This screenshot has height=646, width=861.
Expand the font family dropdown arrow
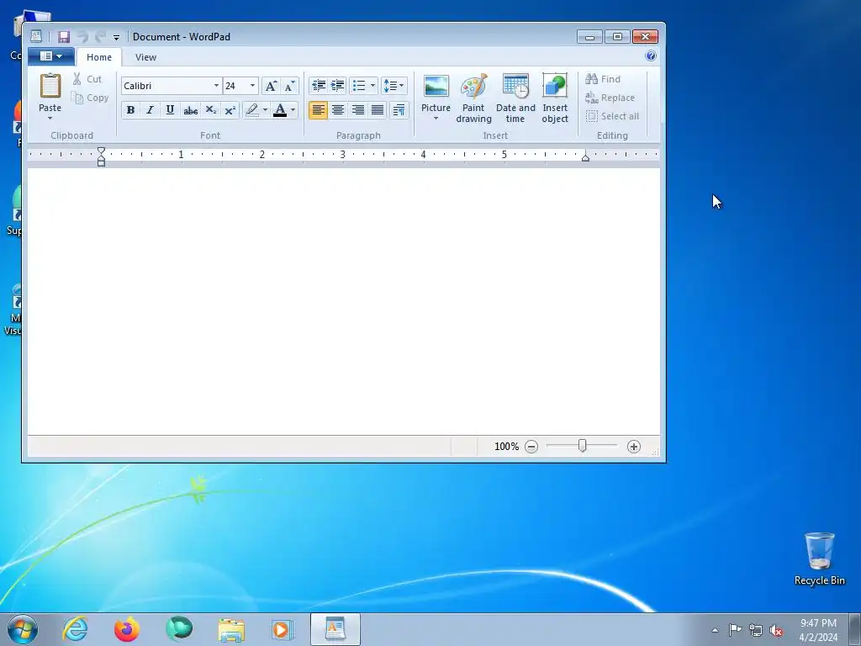click(216, 86)
